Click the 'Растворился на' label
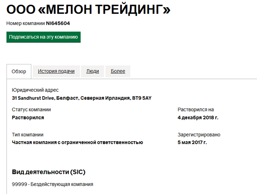This screenshot has height=194, width=257. [196, 109]
